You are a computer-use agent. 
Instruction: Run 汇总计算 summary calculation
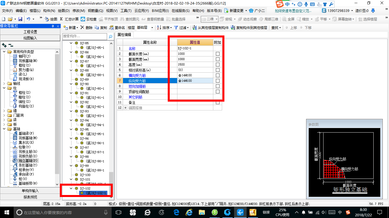tap(69, 19)
